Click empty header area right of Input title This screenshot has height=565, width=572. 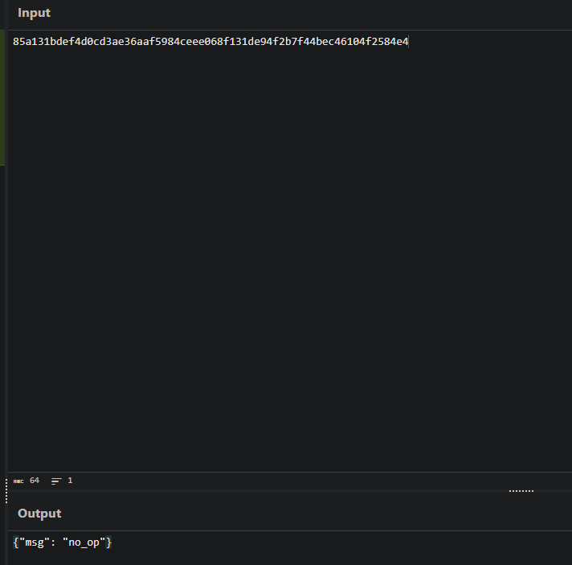pos(305,13)
